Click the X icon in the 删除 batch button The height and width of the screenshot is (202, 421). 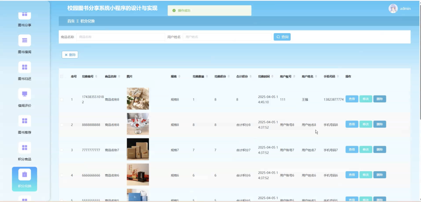(x=66, y=55)
